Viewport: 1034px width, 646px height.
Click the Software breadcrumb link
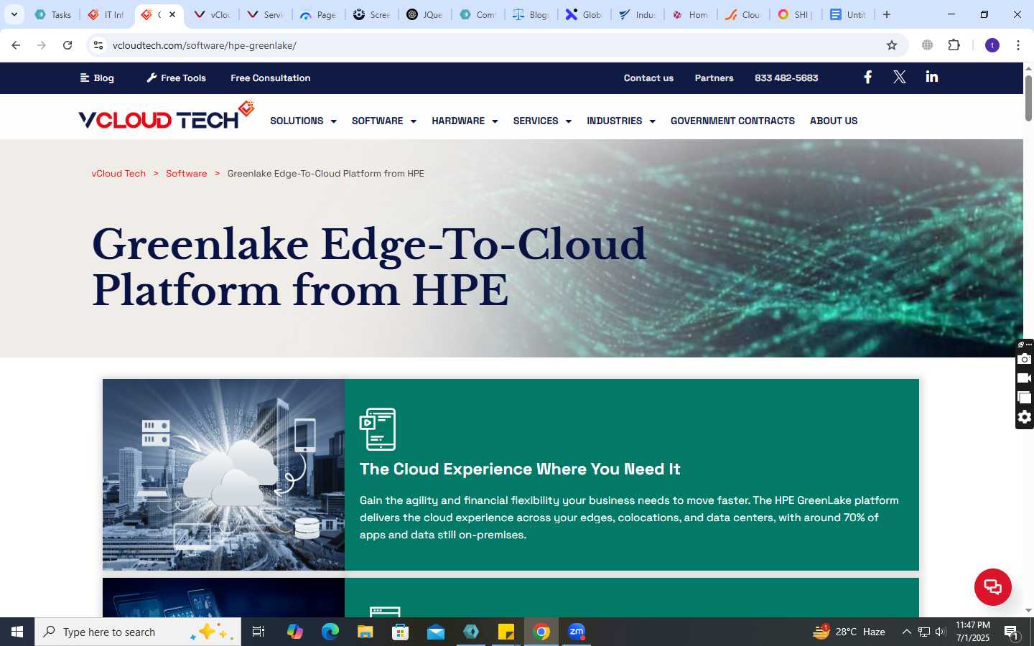coord(186,173)
